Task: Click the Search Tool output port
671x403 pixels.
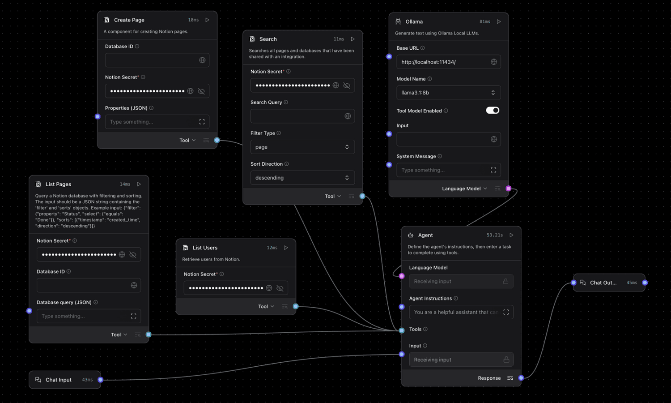Action: [362, 196]
